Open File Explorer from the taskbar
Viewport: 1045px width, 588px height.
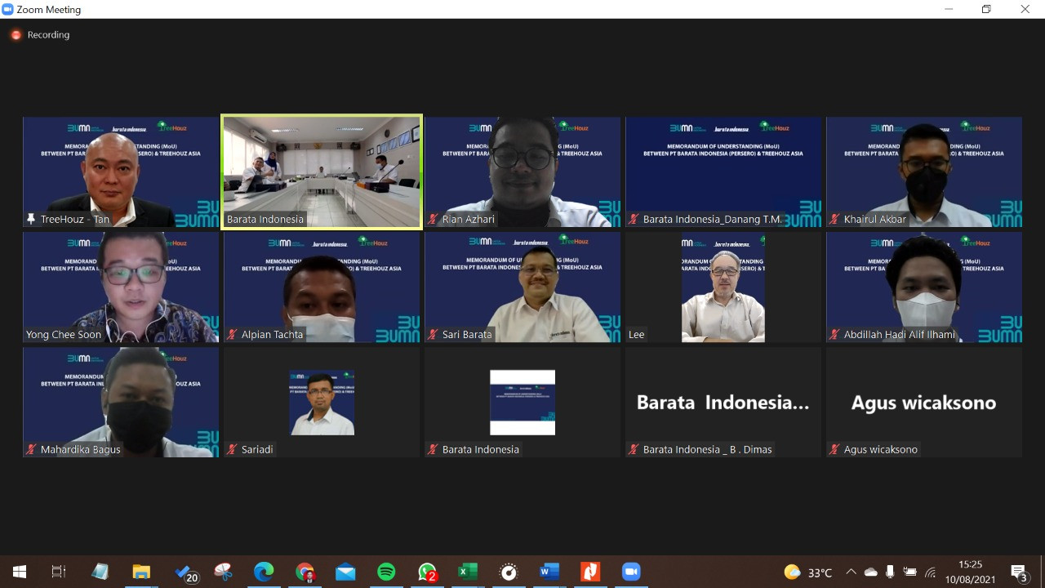pos(141,572)
